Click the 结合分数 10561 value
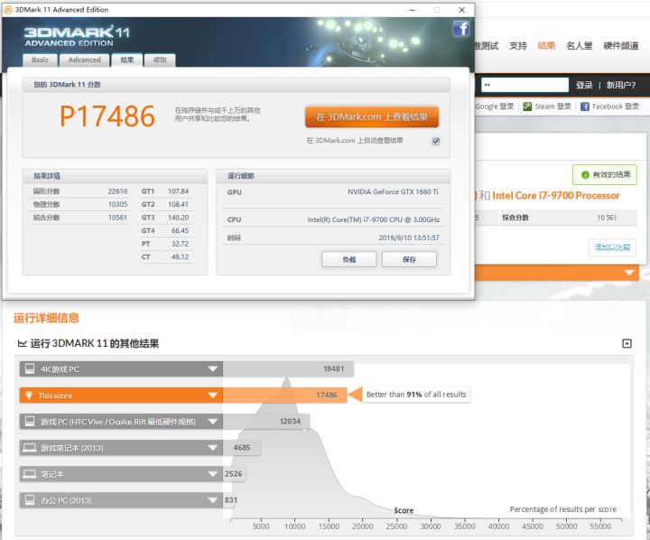Screen dimensions: 650x540 coord(117,218)
